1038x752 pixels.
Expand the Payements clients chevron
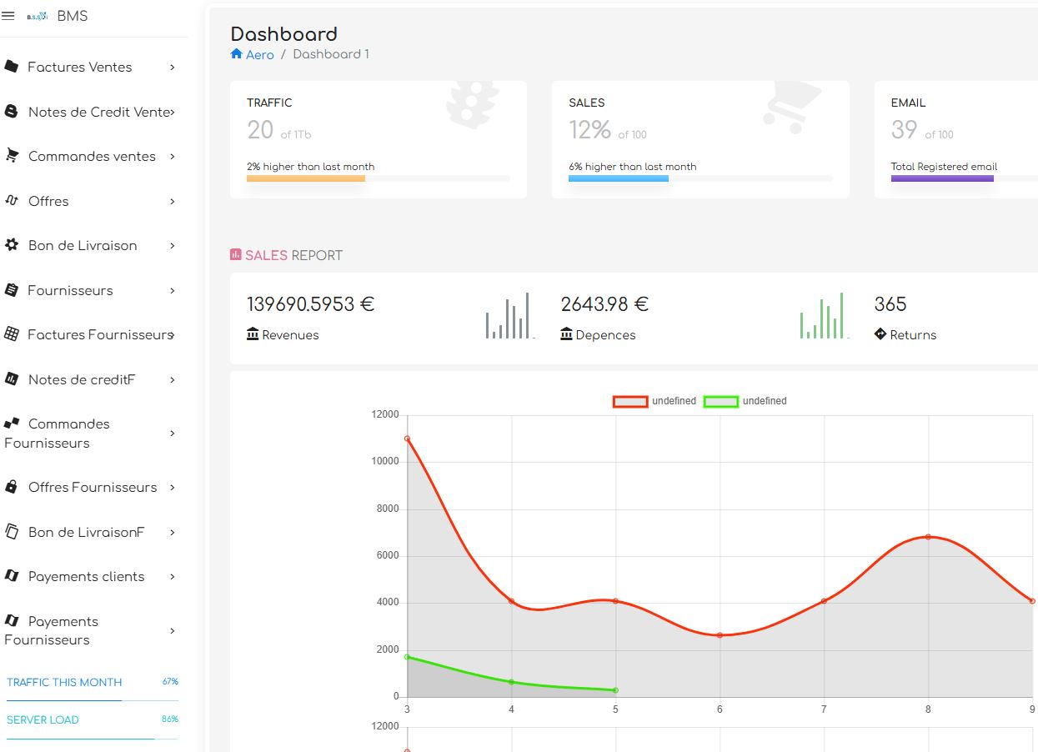172,576
